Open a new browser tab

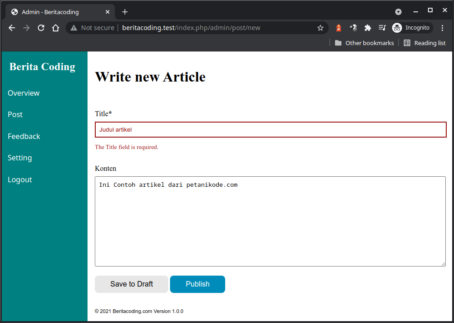(x=125, y=12)
